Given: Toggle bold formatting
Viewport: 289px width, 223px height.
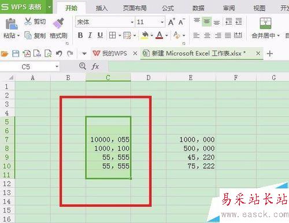Looking at the screenshot, I should coord(80,35).
